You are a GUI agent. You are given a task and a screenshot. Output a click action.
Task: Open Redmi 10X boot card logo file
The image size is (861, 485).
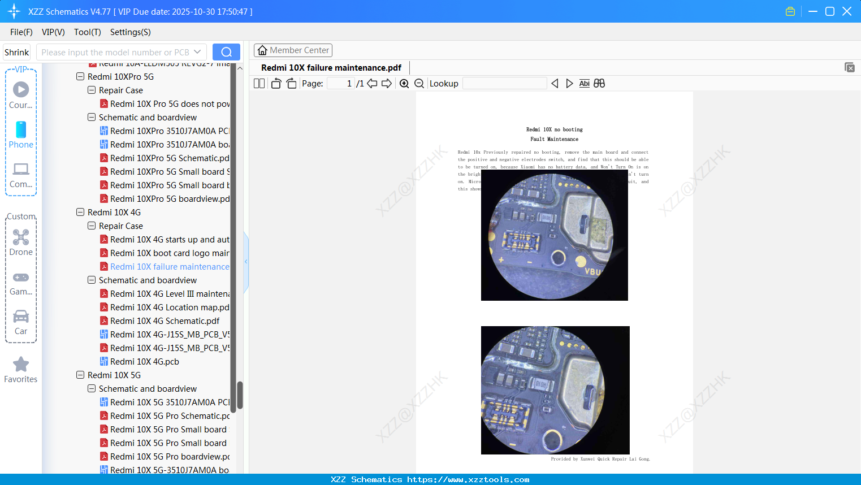tap(165, 253)
